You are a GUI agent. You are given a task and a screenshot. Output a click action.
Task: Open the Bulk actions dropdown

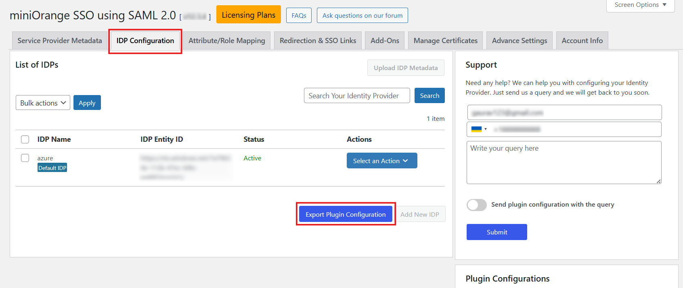(43, 103)
